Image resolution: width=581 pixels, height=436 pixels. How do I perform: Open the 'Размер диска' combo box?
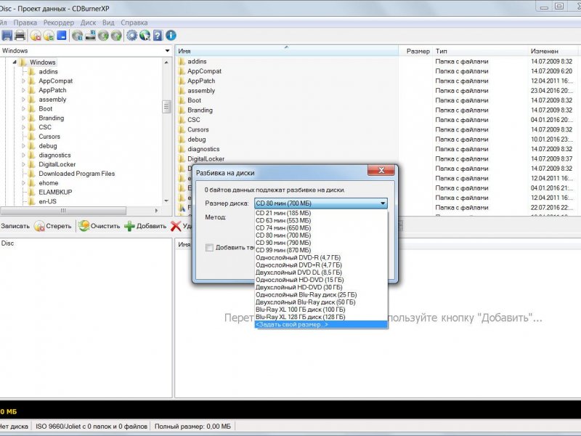[321, 203]
